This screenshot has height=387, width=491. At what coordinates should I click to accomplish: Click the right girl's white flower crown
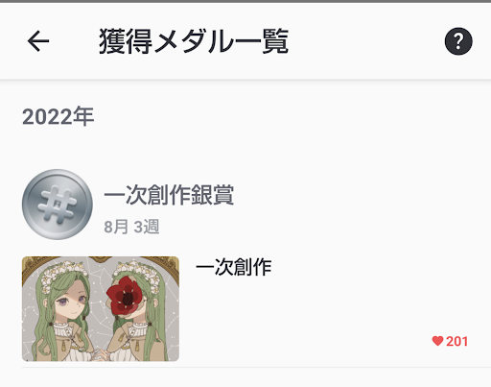coord(138,272)
